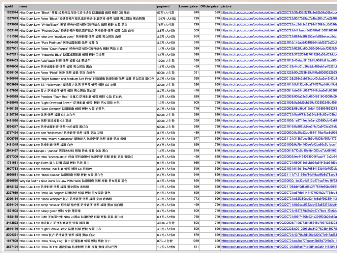Select lowest price cell 1059
The image size is (337, 253).
pos(189,241)
